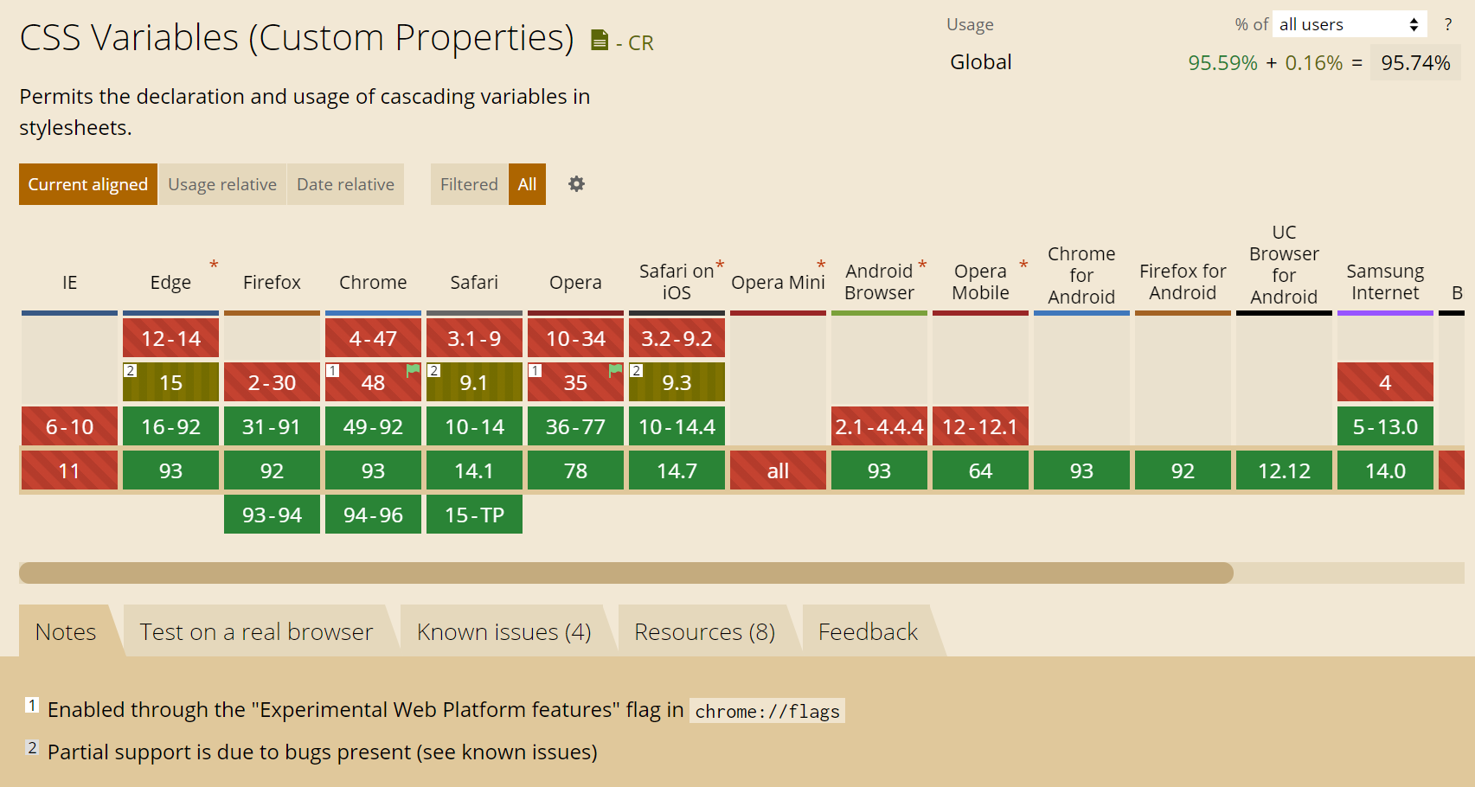Switch to the Feedback tab
This screenshot has width=1475, height=787.
click(868, 631)
